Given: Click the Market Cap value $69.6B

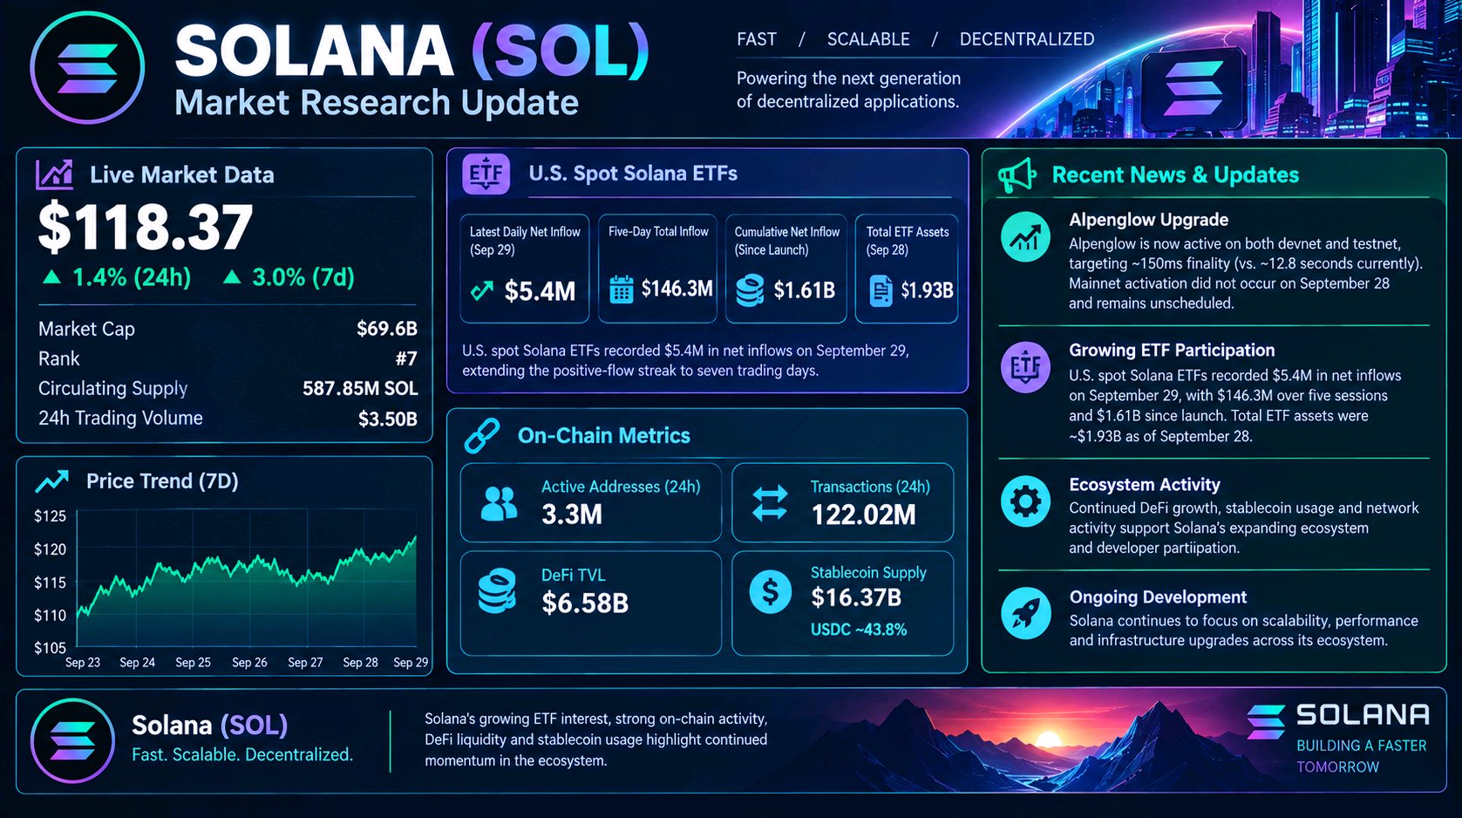Looking at the screenshot, I should pos(387,329).
